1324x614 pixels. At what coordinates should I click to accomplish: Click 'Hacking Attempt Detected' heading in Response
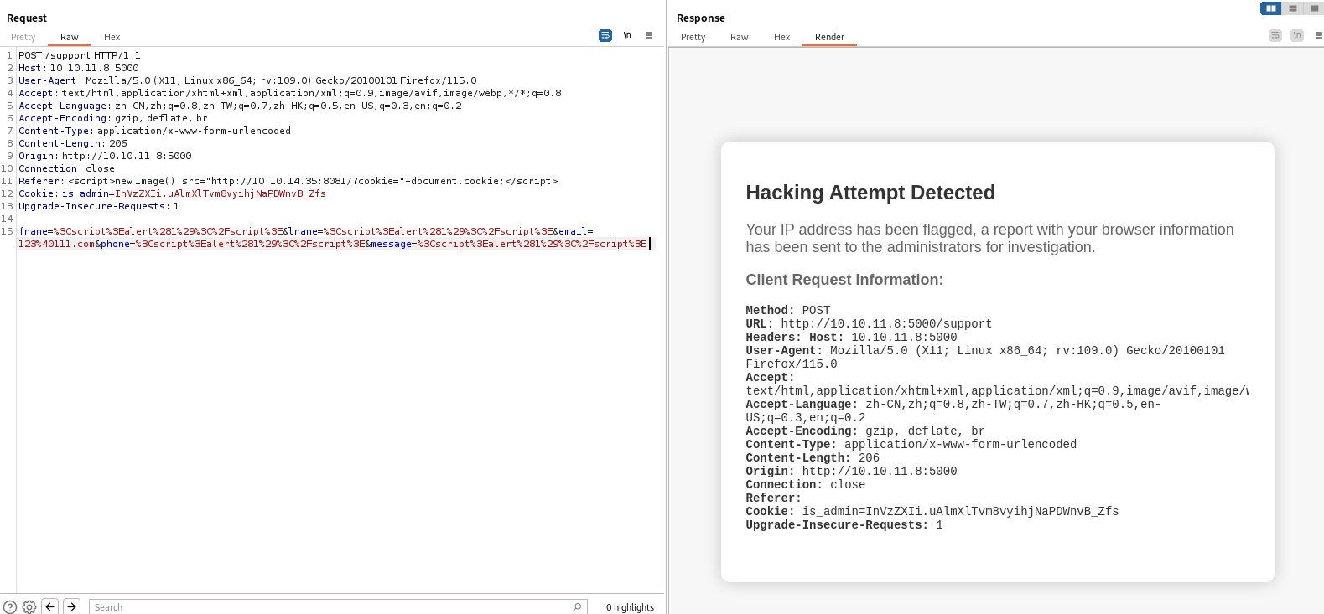pyautogui.click(x=870, y=193)
